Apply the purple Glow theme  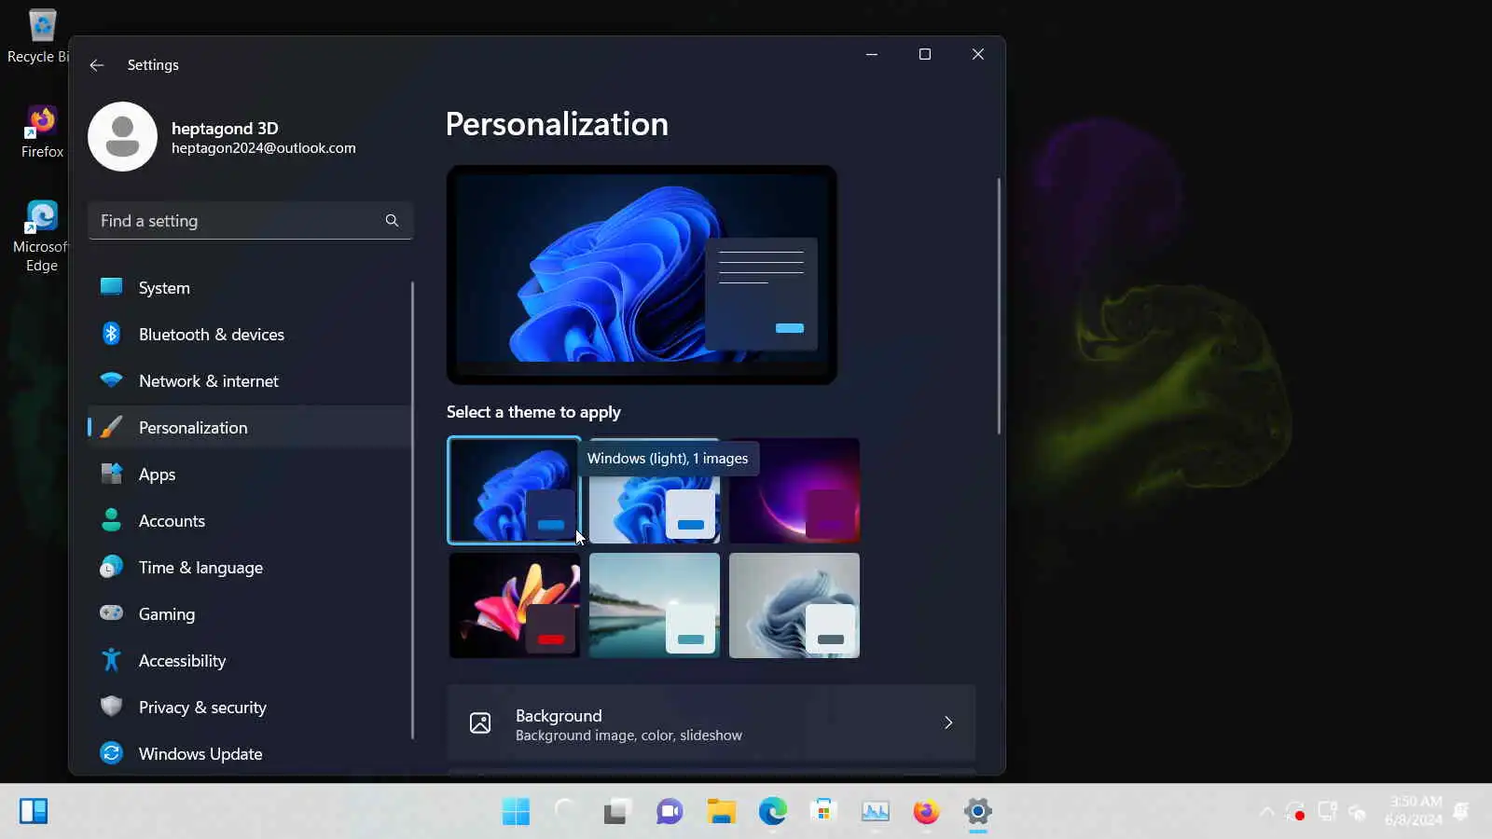tap(794, 490)
